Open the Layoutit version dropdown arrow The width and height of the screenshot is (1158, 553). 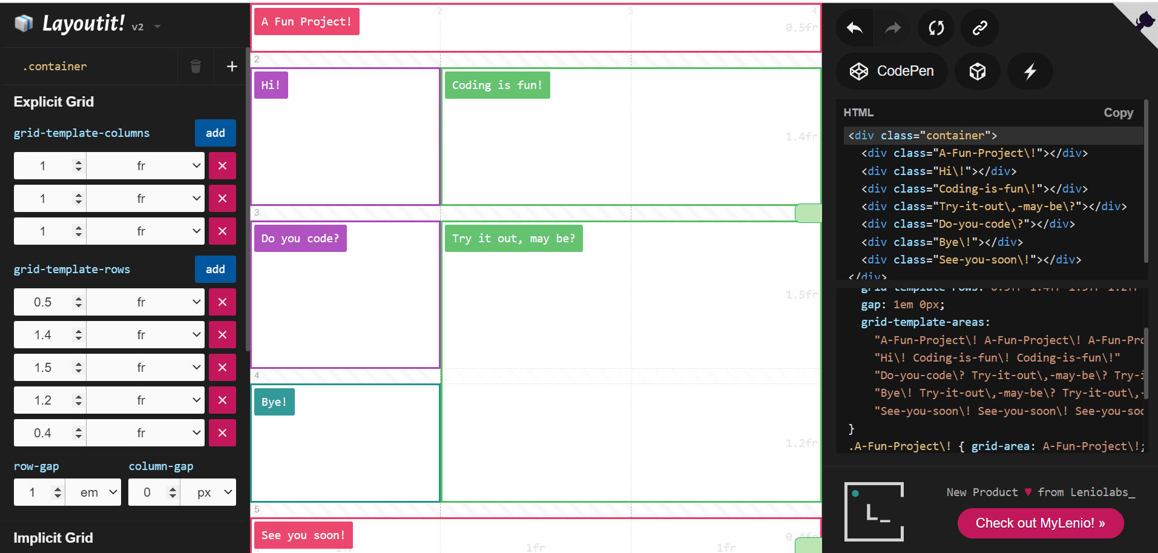coord(157,27)
